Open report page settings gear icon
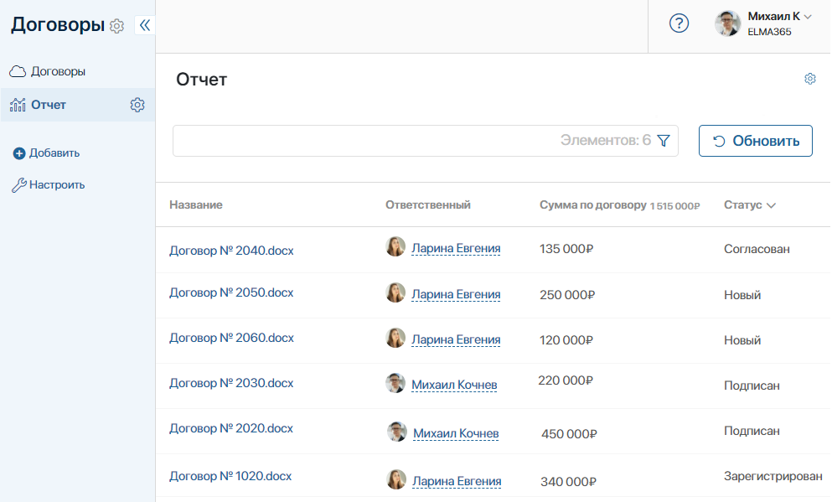This screenshot has height=502, width=832. (x=809, y=79)
